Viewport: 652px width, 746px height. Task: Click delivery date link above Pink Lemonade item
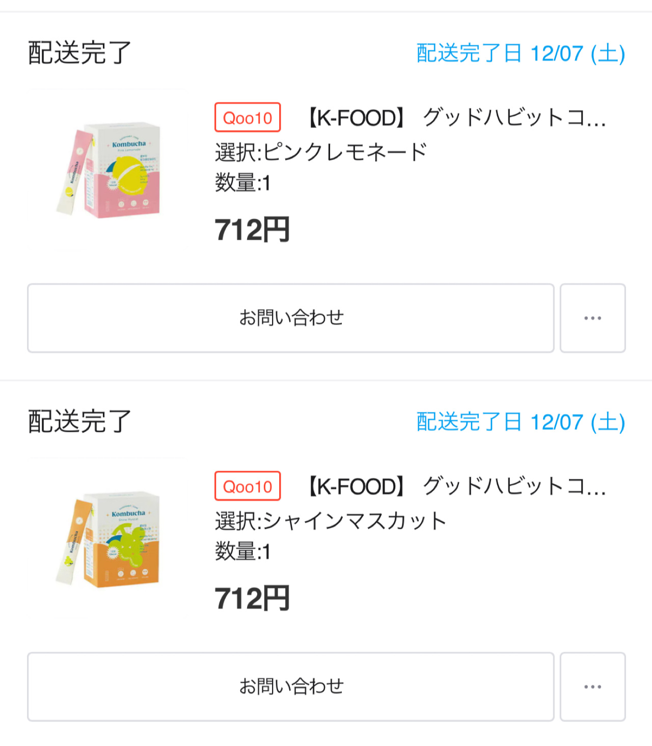point(521,54)
